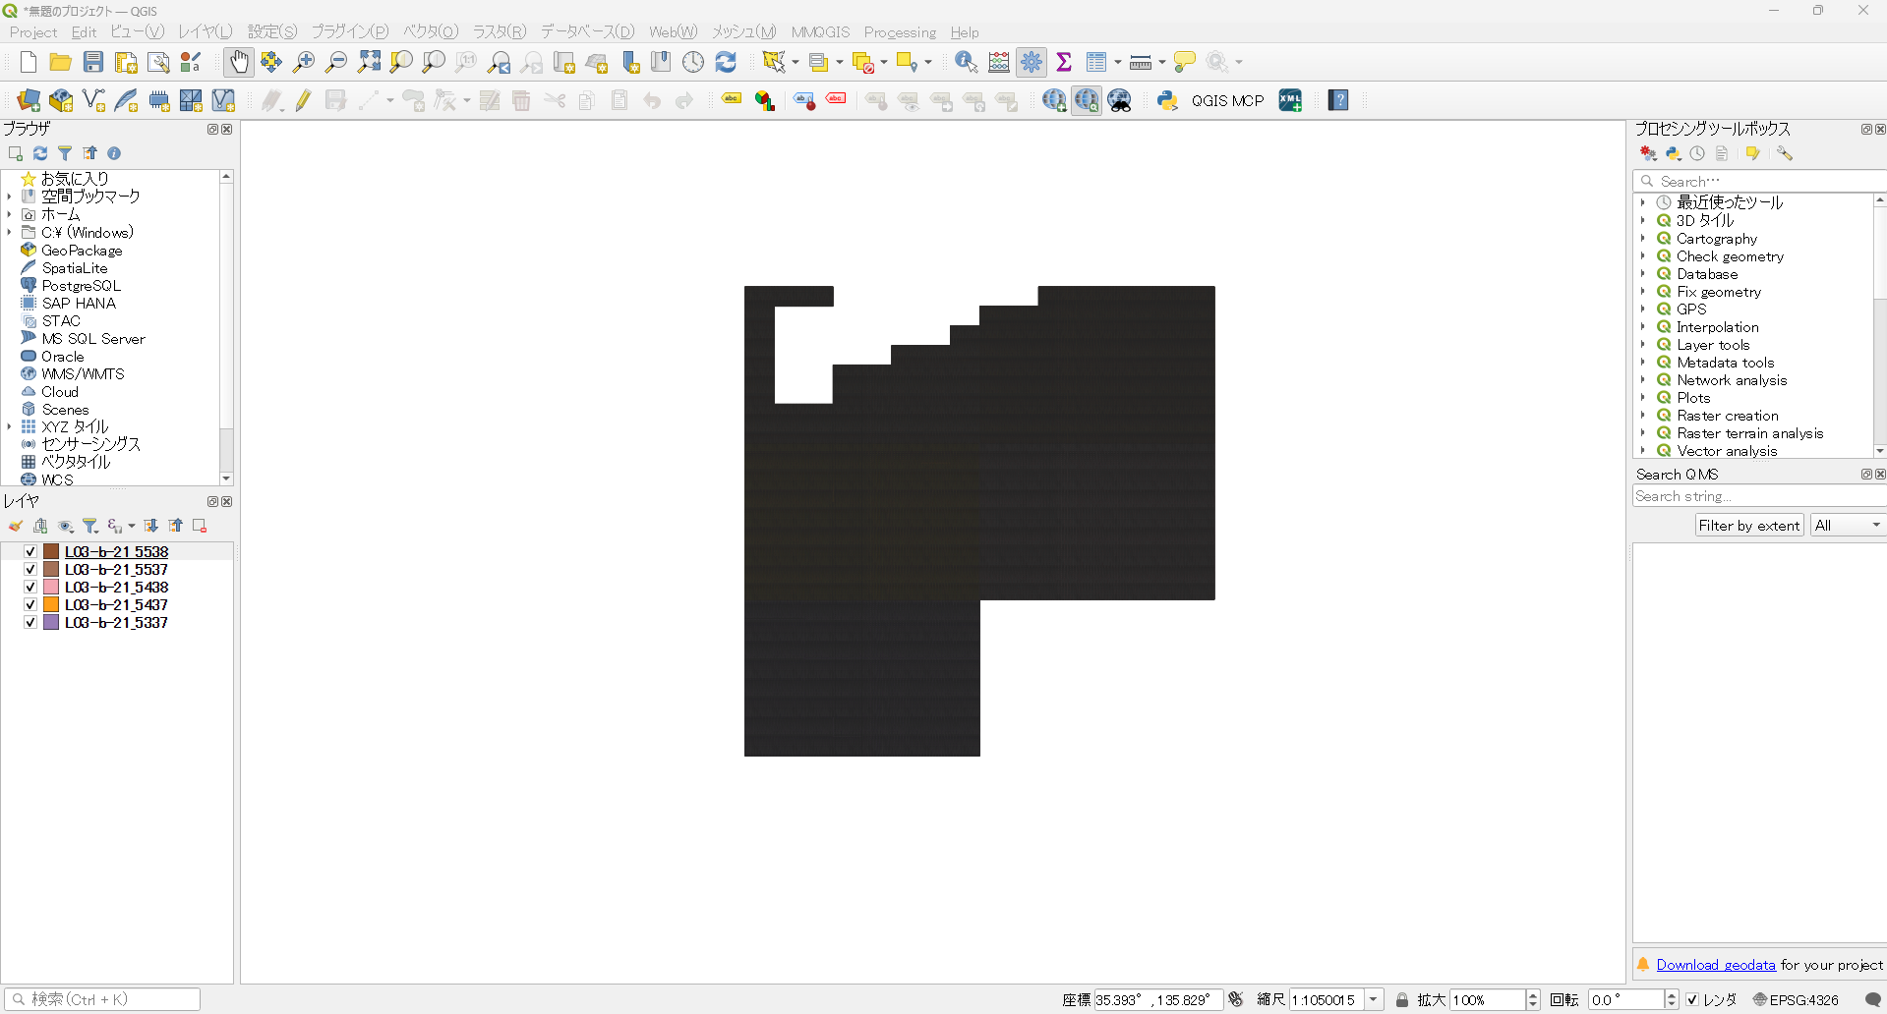Increase rotation using the 回転 stepper
Image resolution: width=1887 pixels, height=1014 pixels.
[1672, 993]
